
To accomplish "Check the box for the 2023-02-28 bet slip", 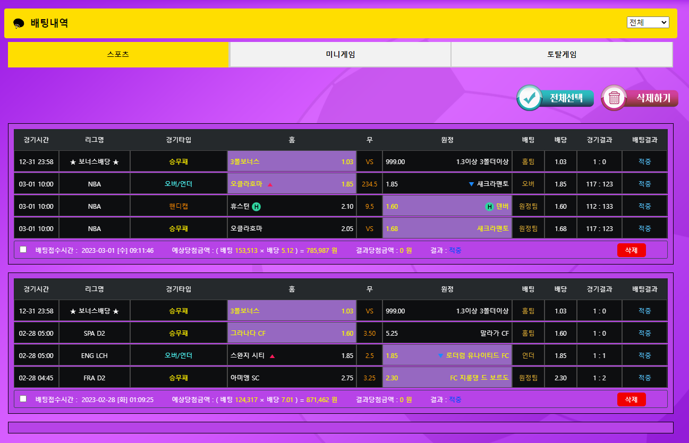I will [23, 398].
